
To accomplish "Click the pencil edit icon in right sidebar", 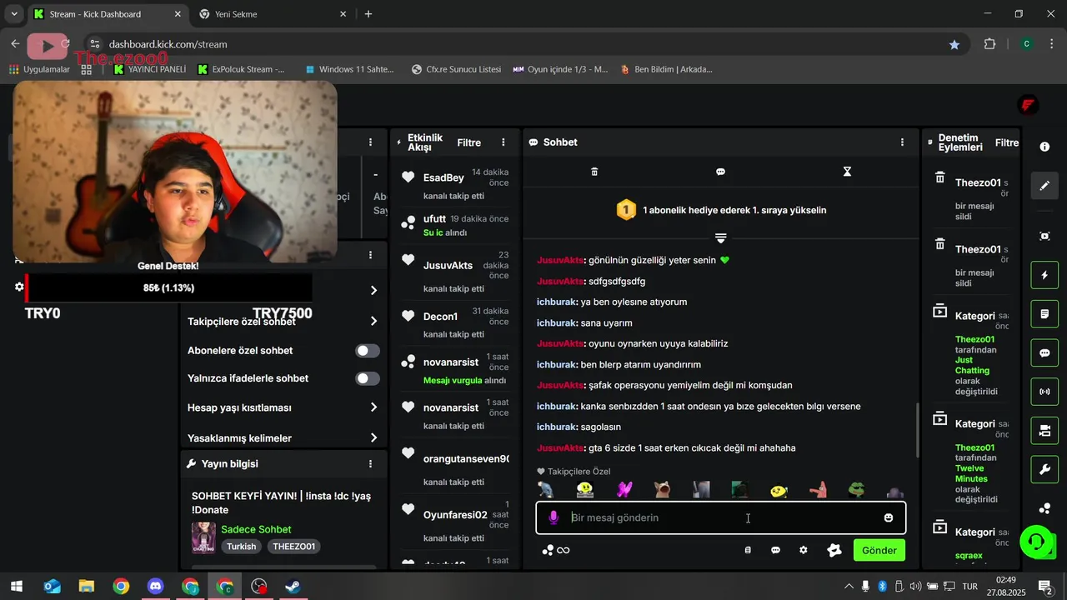I will click(x=1044, y=185).
